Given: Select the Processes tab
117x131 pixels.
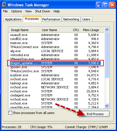Looking at the screenshot, I should pyautogui.click(x=32, y=19).
